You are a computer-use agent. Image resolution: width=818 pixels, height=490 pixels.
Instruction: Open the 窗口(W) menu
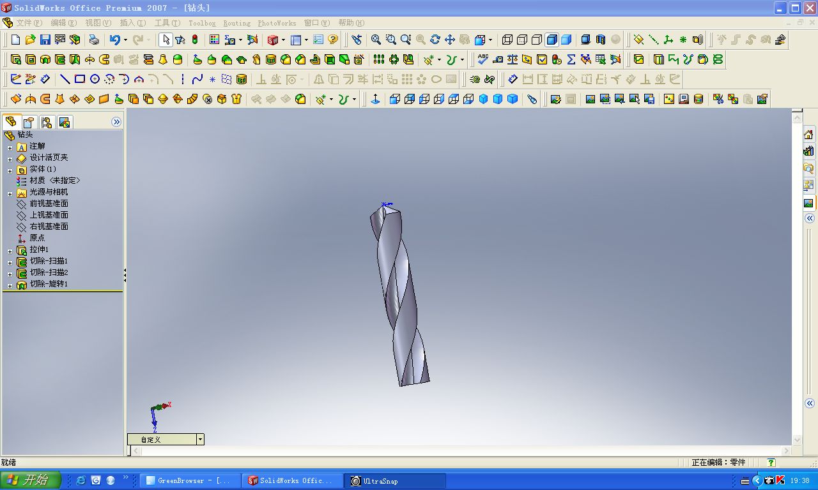[x=317, y=23]
